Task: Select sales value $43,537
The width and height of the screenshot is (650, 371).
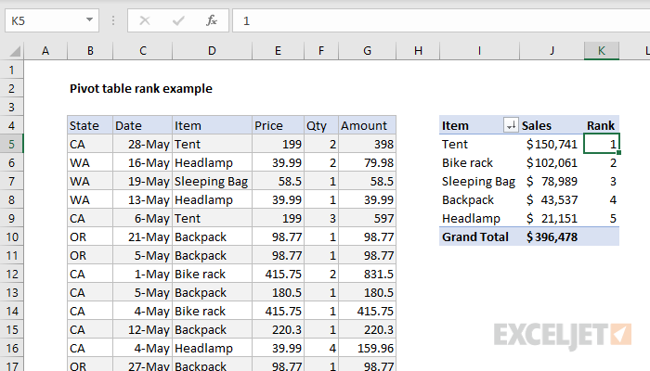Action: tap(552, 200)
